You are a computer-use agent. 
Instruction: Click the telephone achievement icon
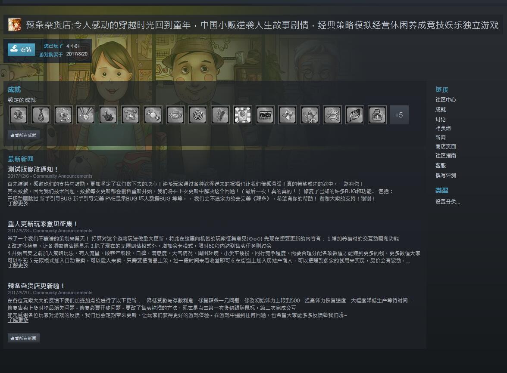coord(131,115)
